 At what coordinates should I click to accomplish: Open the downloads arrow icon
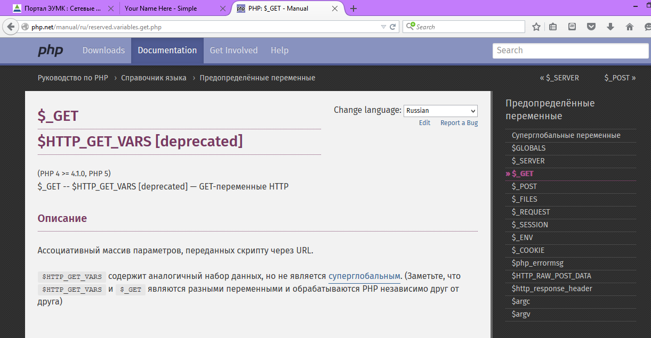pyautogui.click(x=610, y=27)
